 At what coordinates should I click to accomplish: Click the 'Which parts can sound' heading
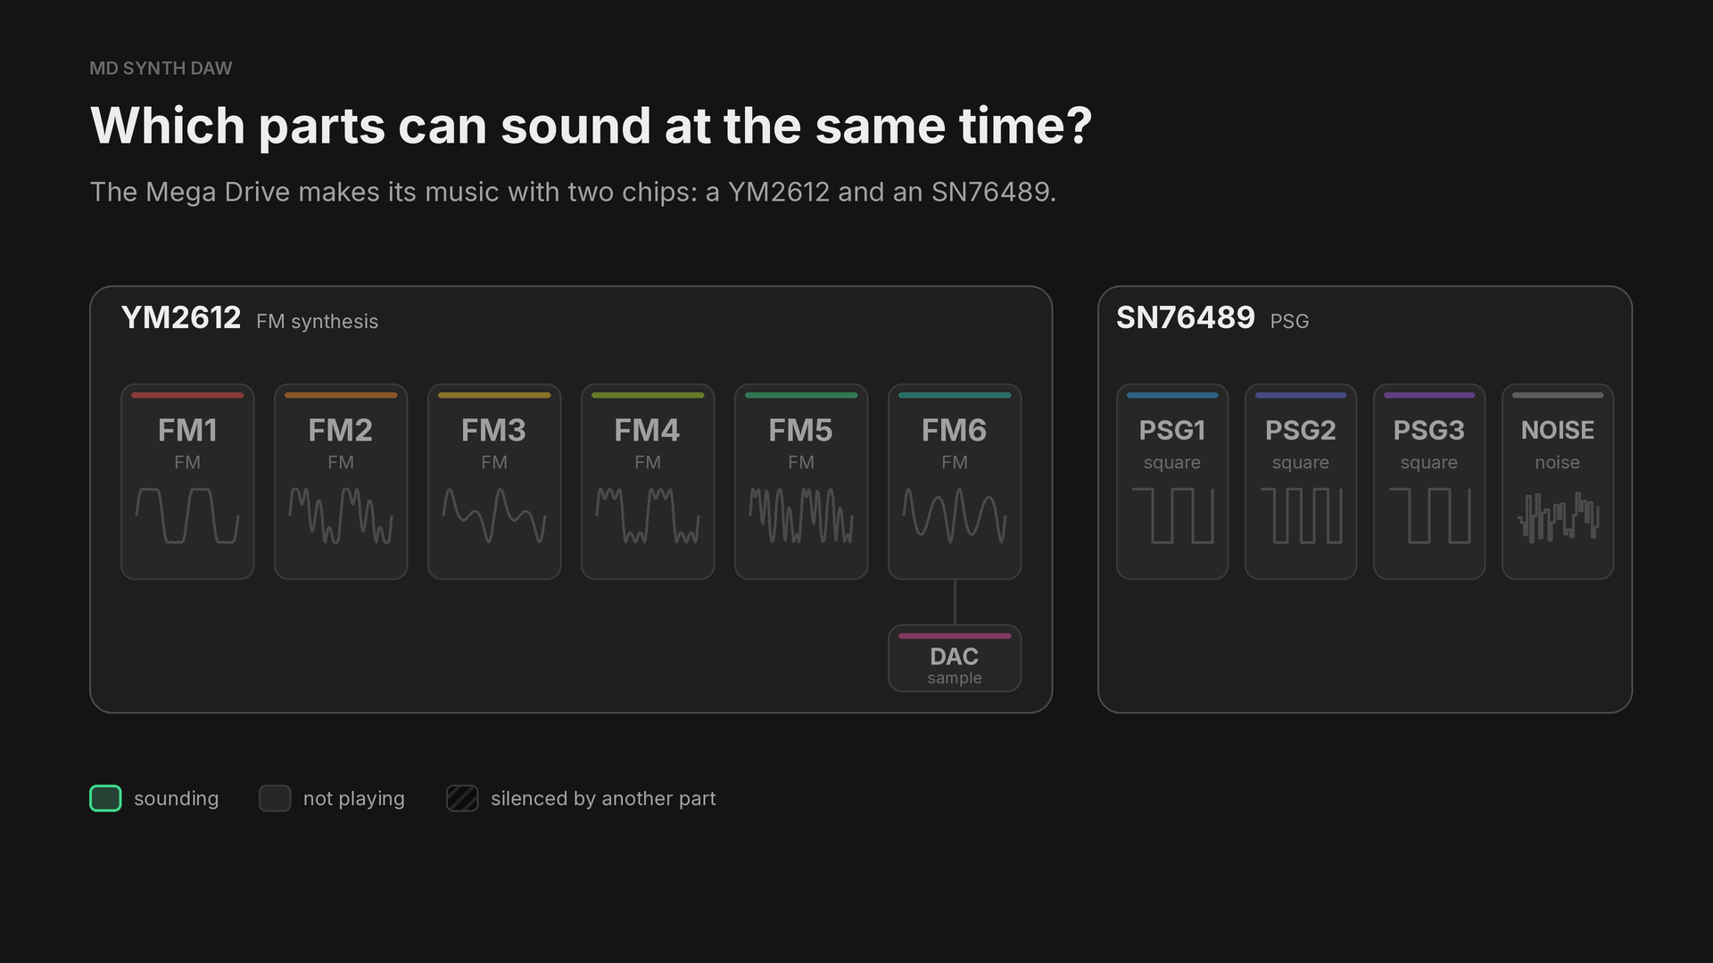[591, 126]
